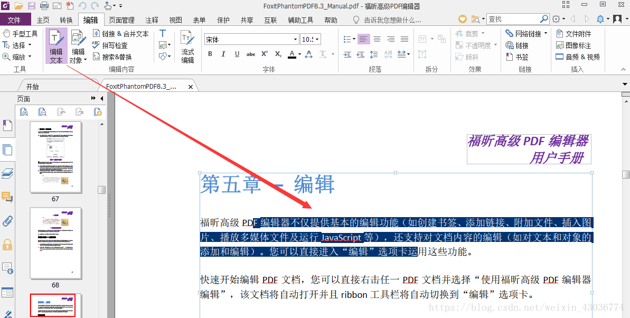The image size is (630, 318).
Task: Open the font size dropdown
Action: coord(317,40)
